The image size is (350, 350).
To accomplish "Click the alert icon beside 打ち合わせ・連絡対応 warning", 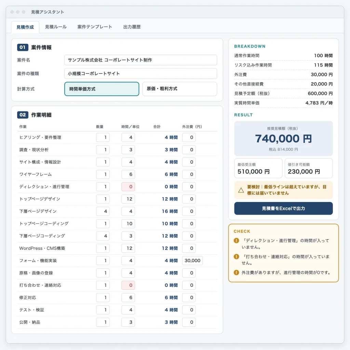I will click(237, 257).
